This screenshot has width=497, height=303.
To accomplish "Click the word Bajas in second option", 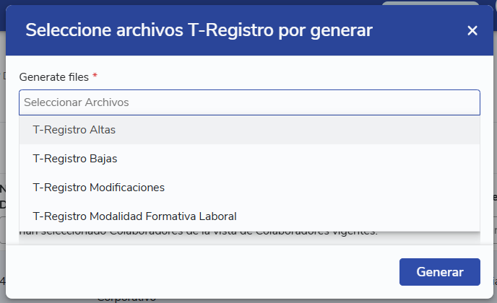I will (103, 159).
